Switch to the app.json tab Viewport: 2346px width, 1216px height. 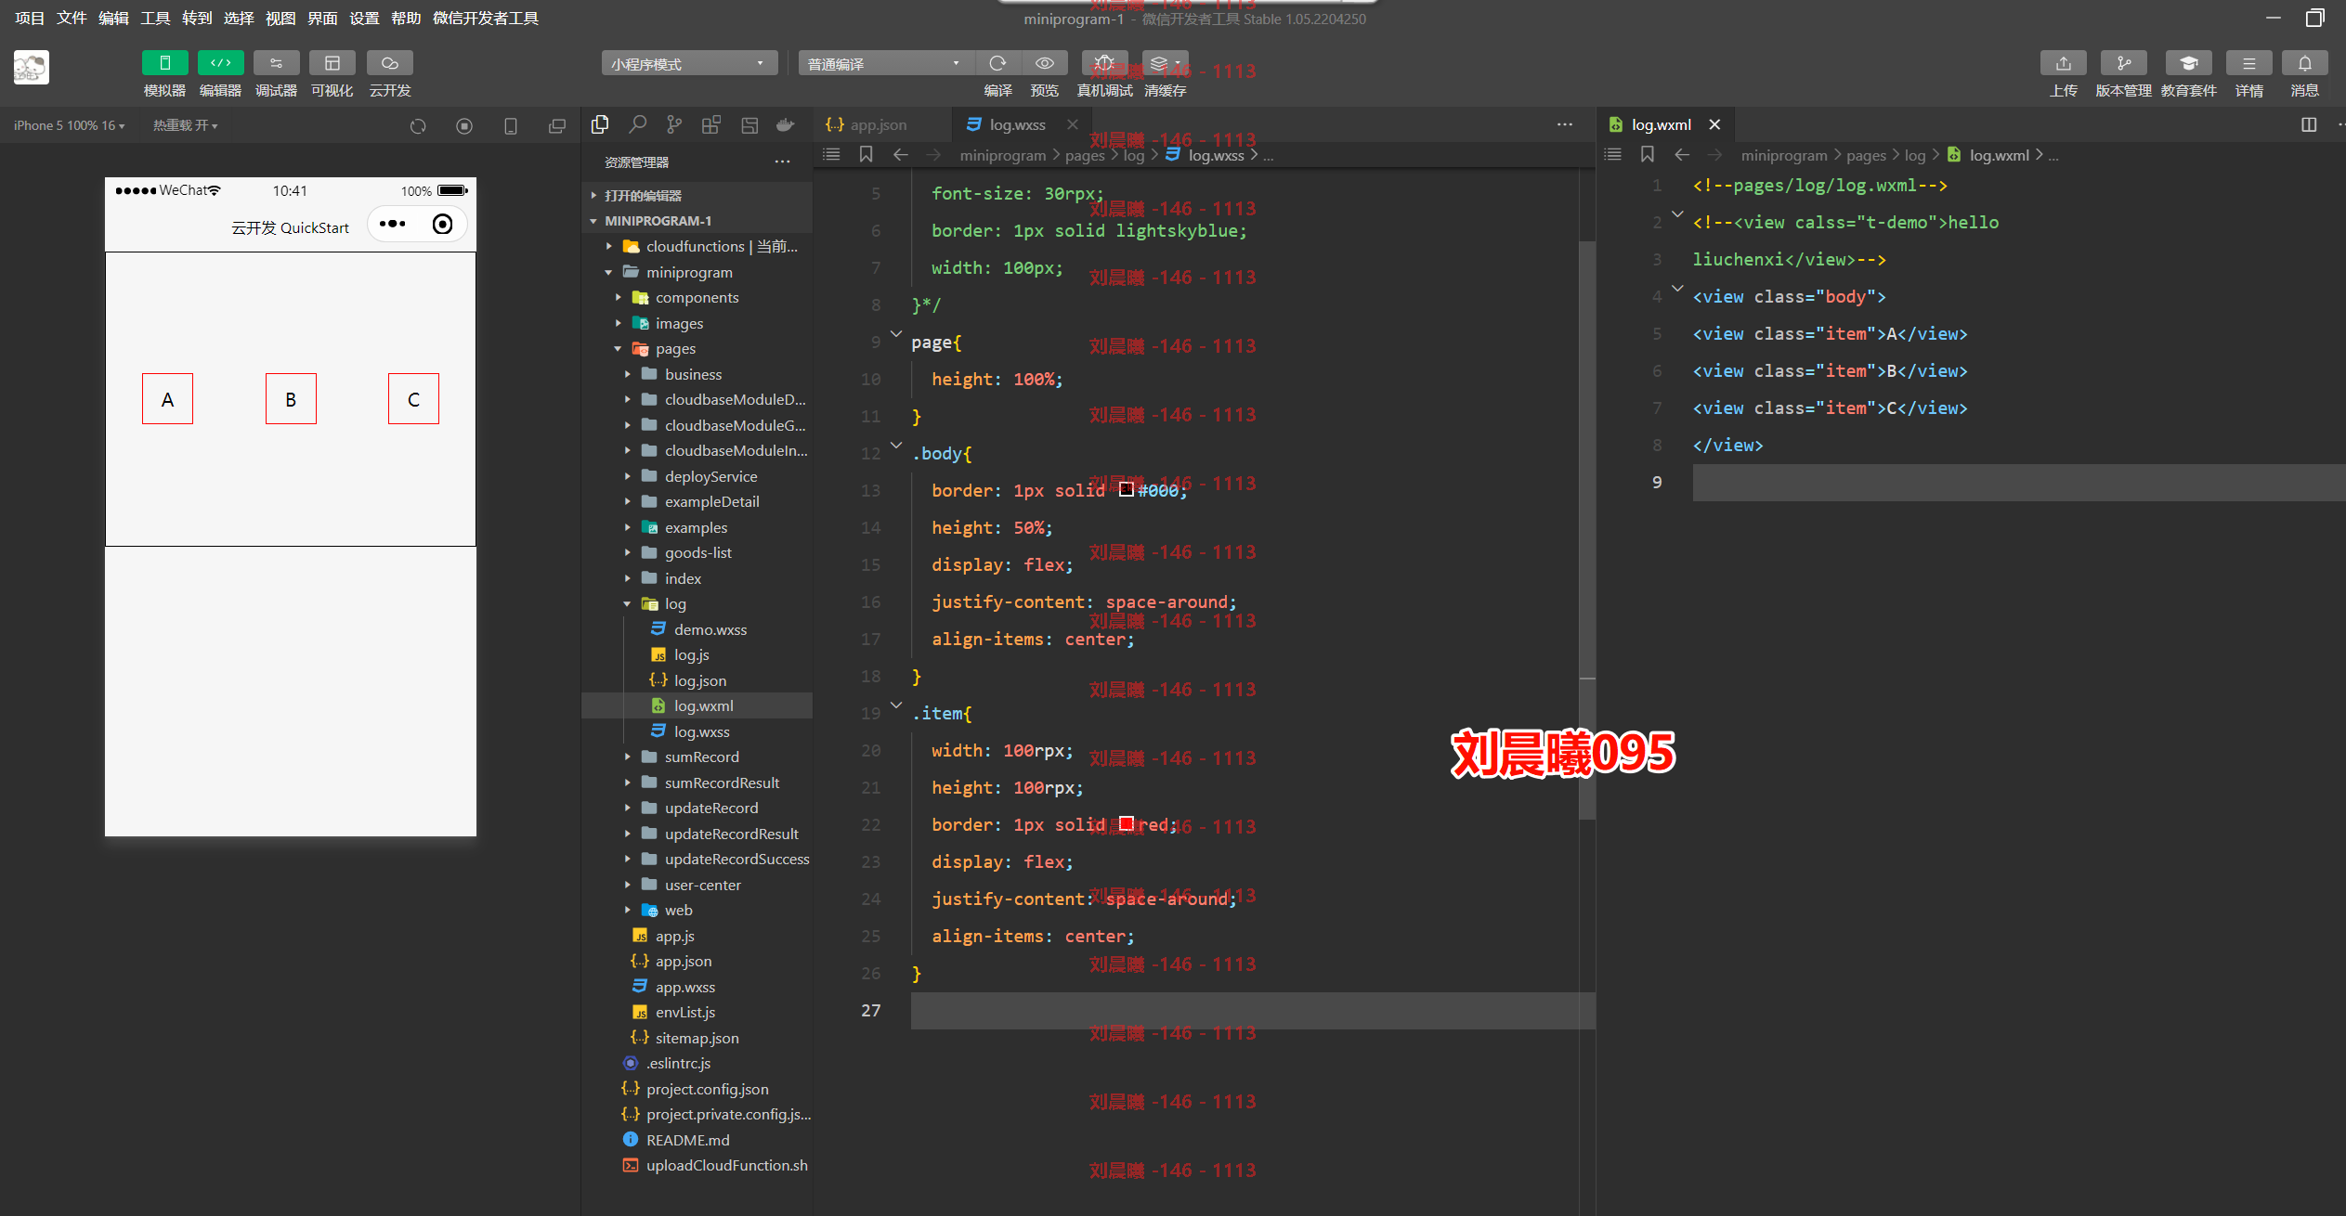(878, 124)
